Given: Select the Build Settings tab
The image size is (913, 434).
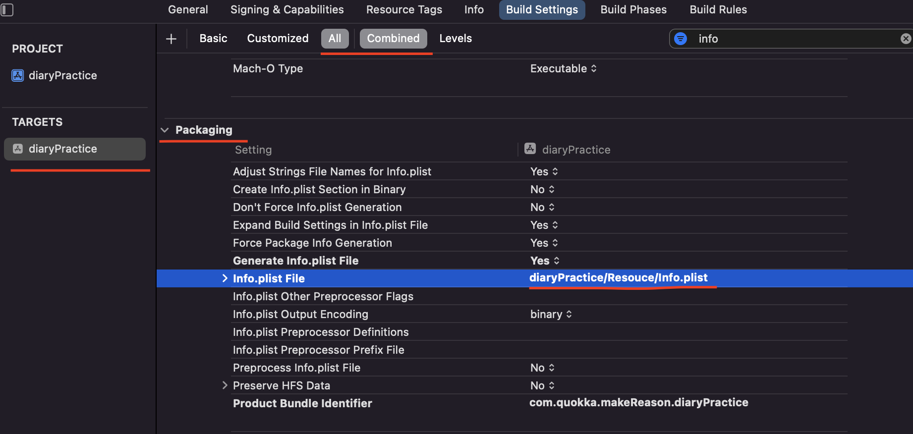Looking at the screenshot, I should click(542, 10).
